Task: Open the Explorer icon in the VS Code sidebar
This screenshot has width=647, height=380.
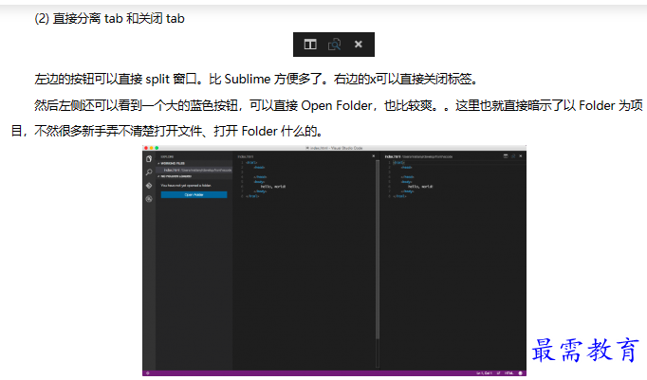Action: point(149,158)
